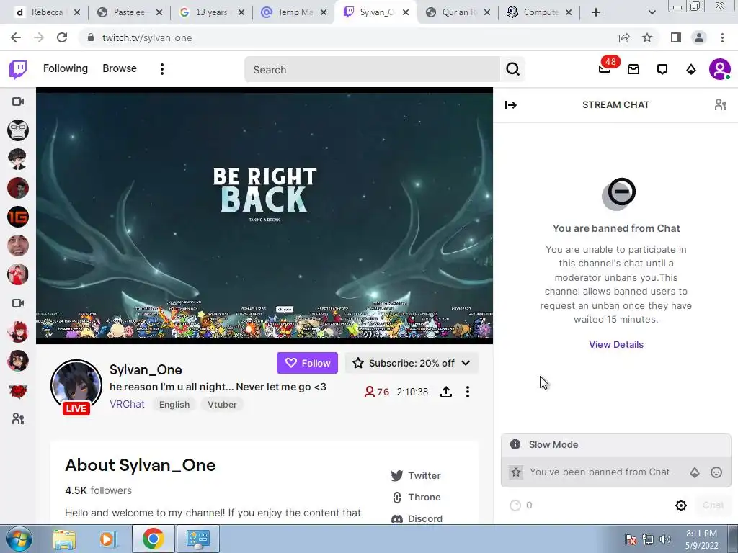Open the stream three-dot options menu
The height and width of the screenshot is (553, 738).
click(x=467, y=392)
